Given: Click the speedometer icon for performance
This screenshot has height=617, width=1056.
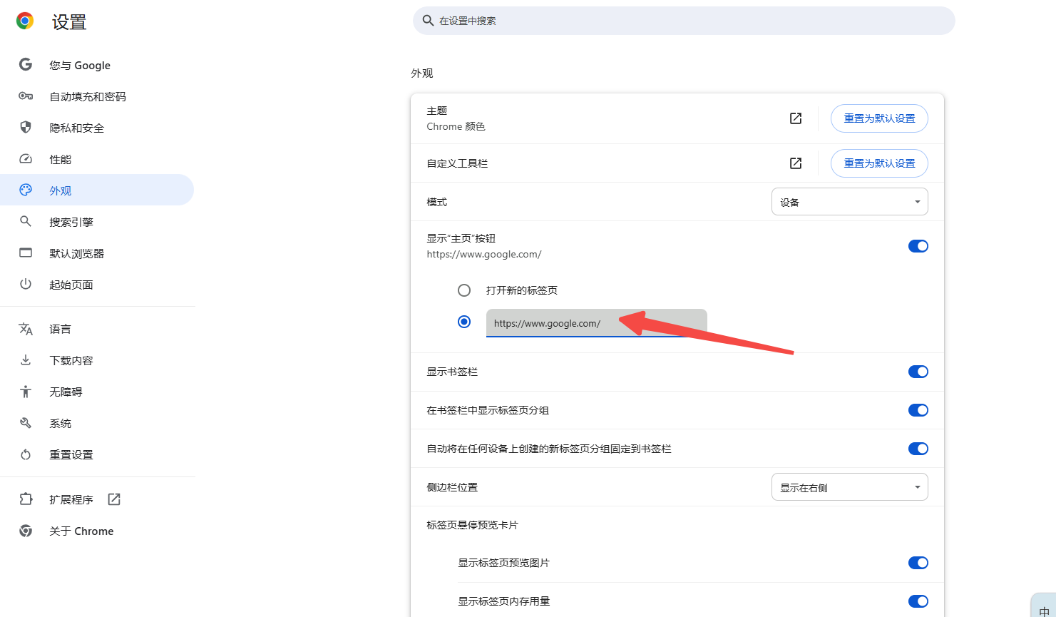Looking at the screenshot, I should point(26,159).
